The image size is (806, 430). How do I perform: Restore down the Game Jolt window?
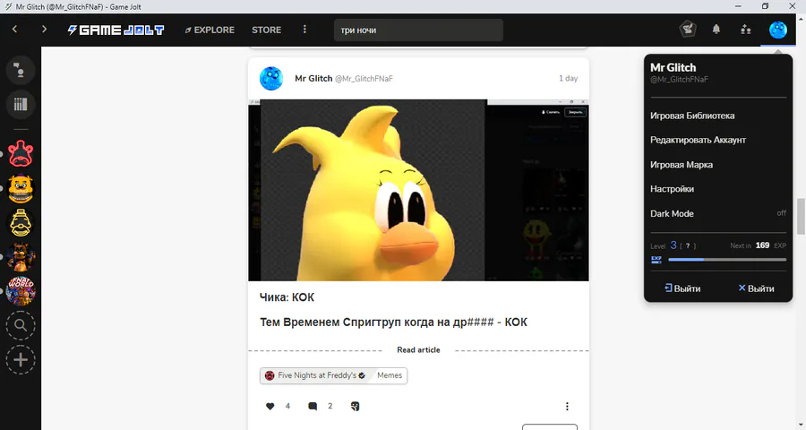(765, 6)
